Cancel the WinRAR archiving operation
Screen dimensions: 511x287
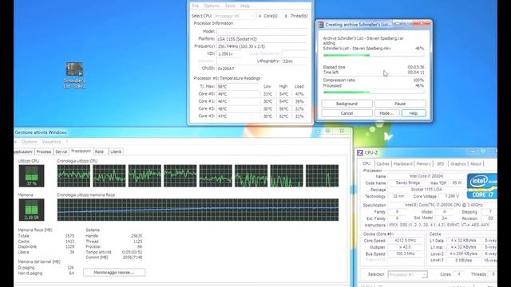[x=347, y=113]
